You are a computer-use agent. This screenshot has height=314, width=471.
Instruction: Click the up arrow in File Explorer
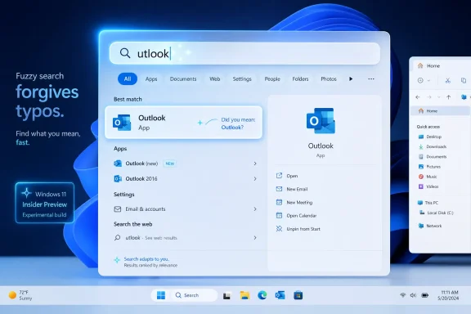coord(448,97)
